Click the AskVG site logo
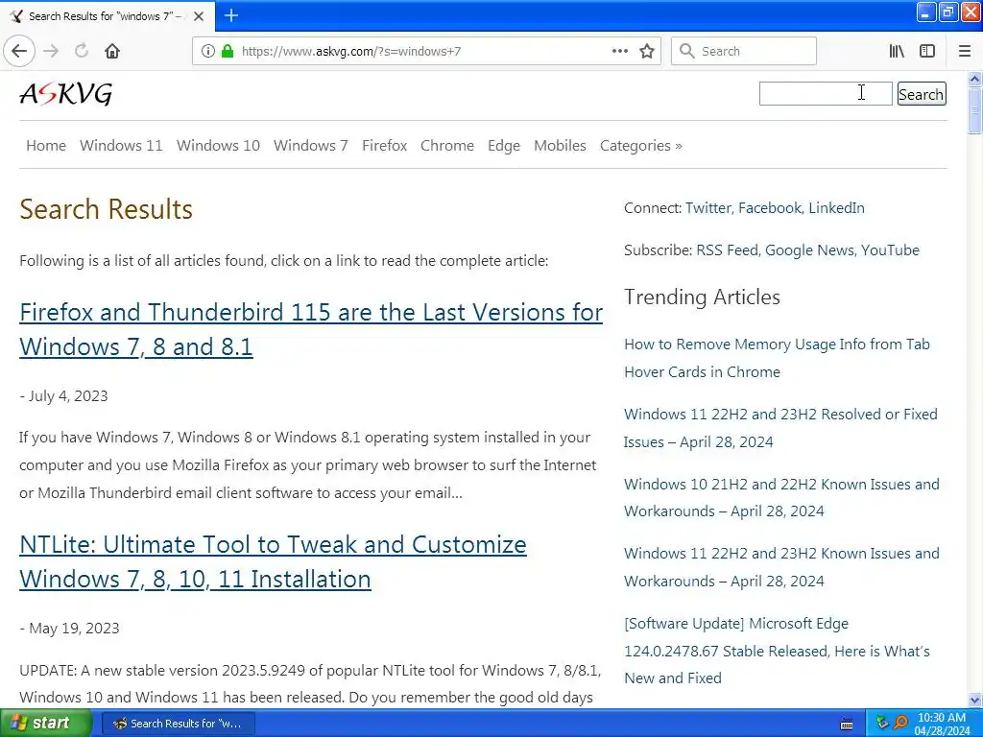 (x=66, y=94)
